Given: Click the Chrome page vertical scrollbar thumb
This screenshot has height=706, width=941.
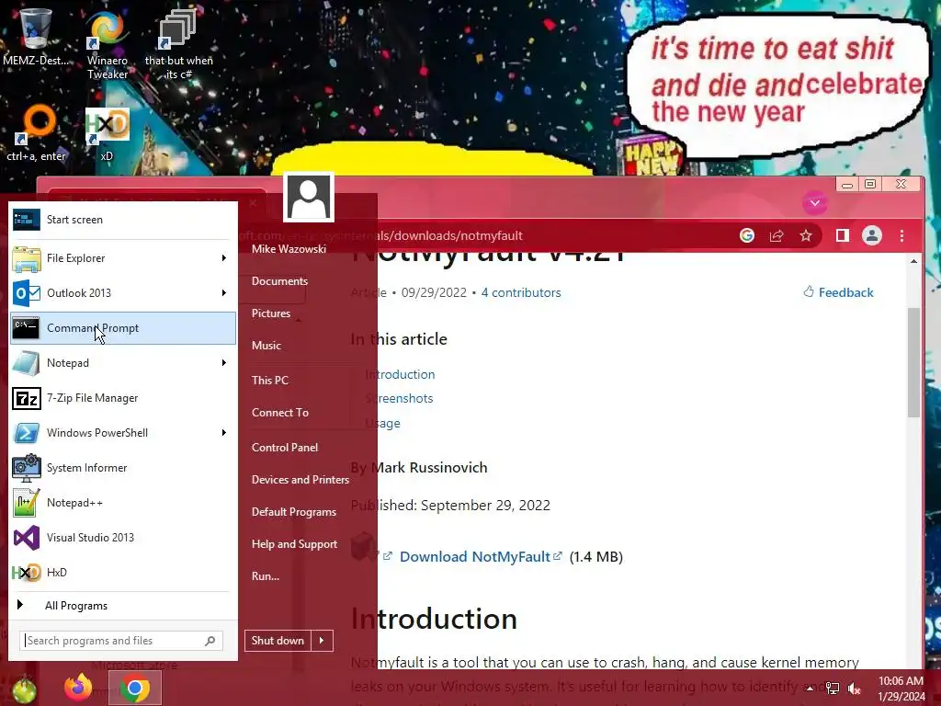Looking at the screenshot, I should tap(913, 362).
